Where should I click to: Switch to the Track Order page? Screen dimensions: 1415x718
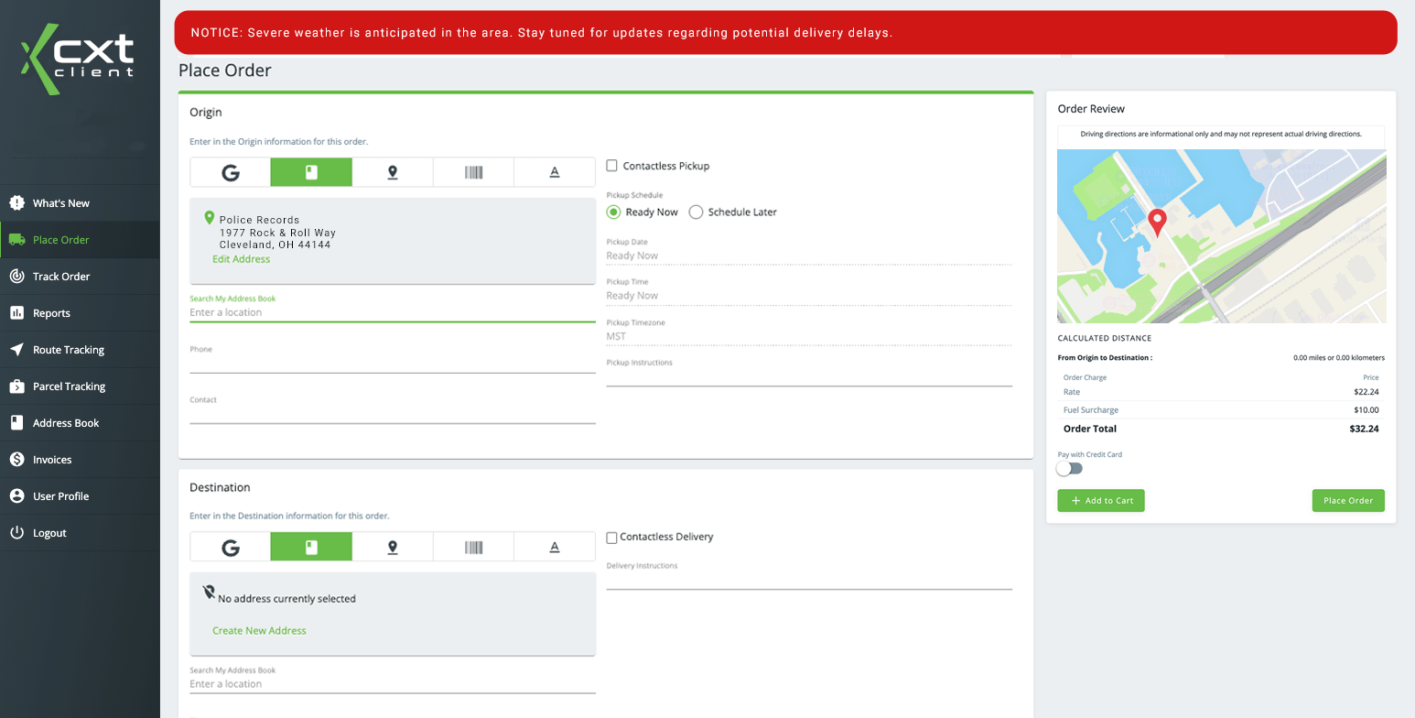pyautogui.click(x=61, y=276)
